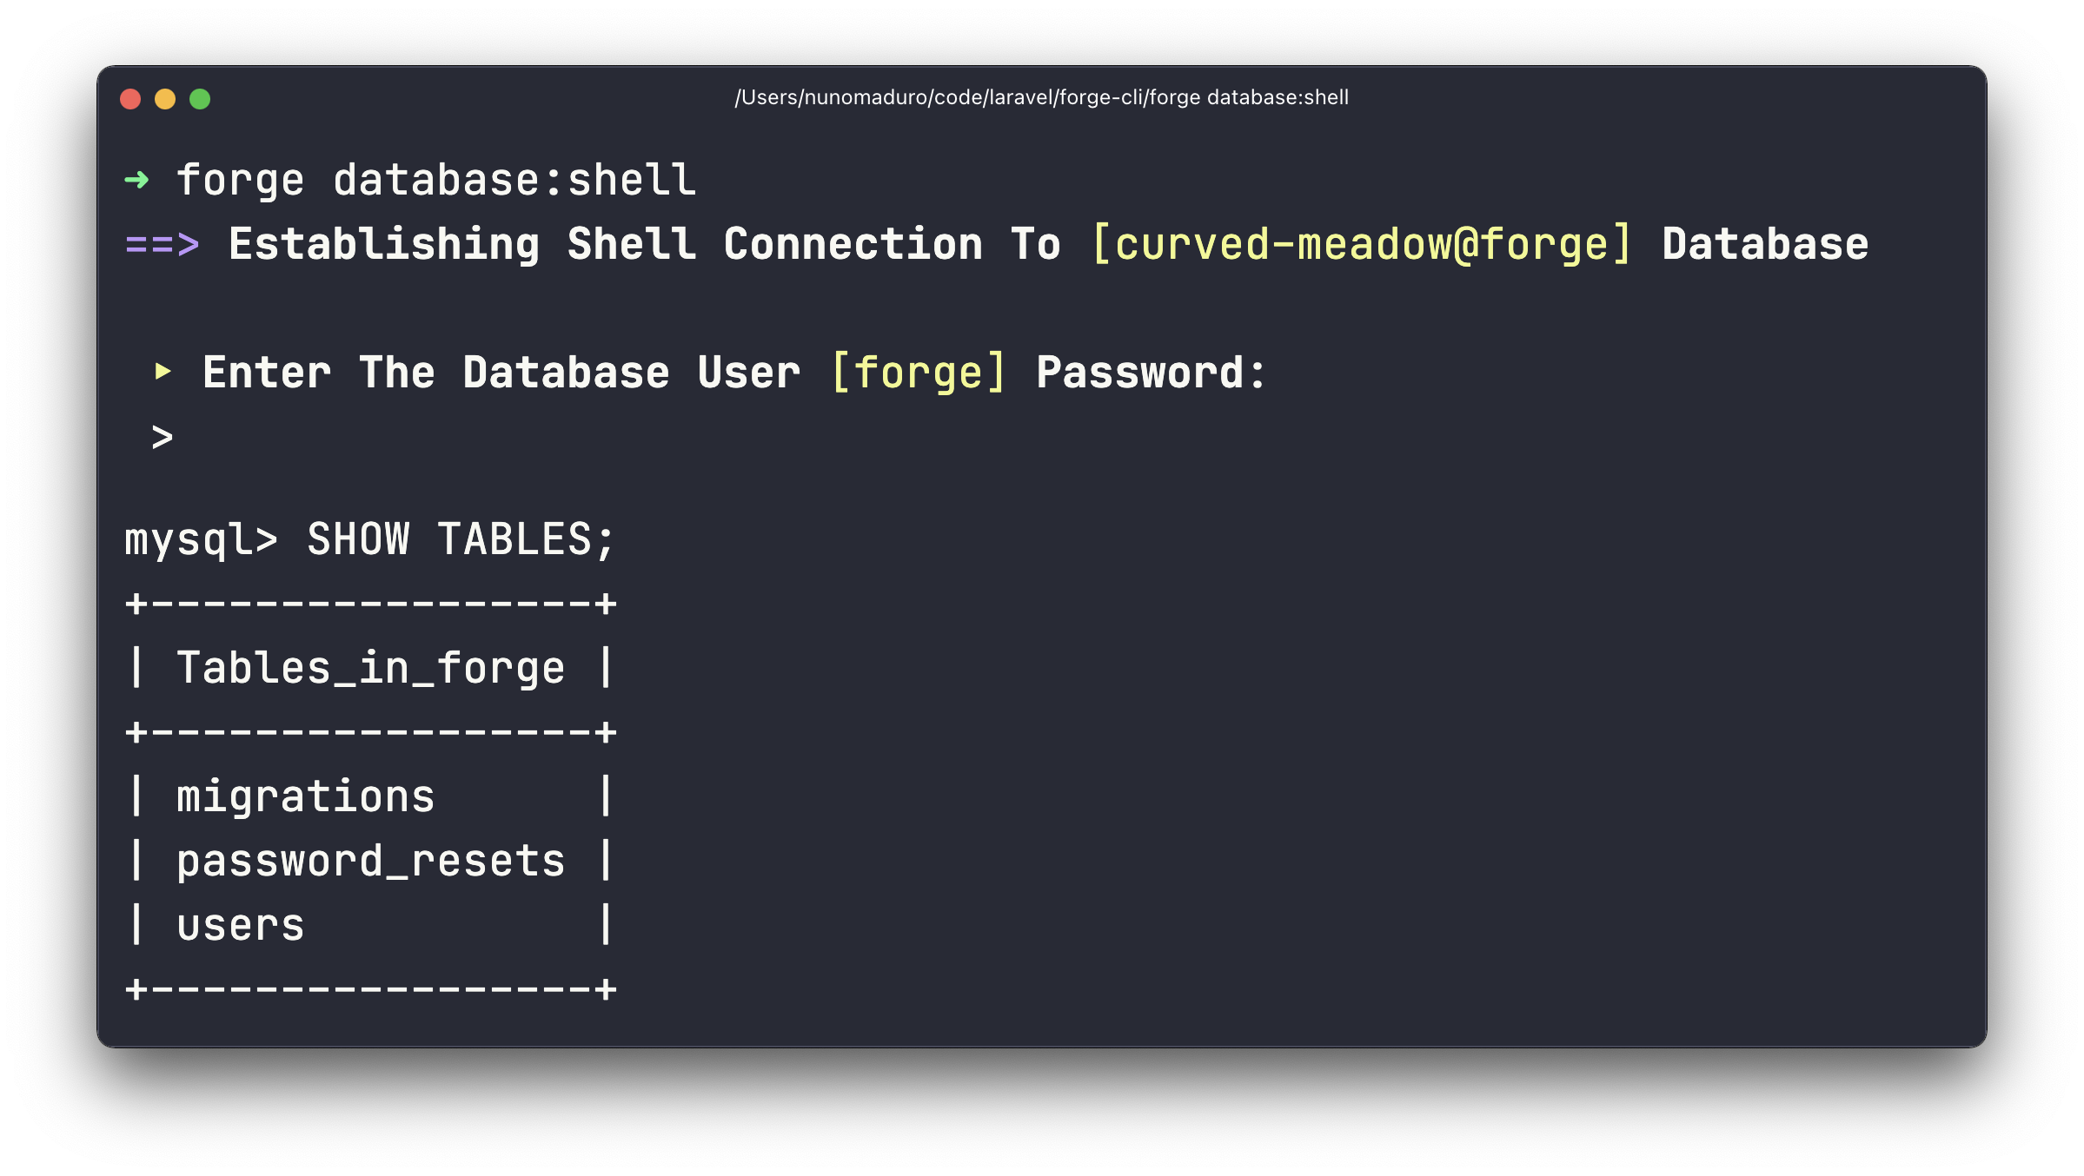Select the migrations table row
This screenshot has width=2084, height=1176.
pos(305,796)
